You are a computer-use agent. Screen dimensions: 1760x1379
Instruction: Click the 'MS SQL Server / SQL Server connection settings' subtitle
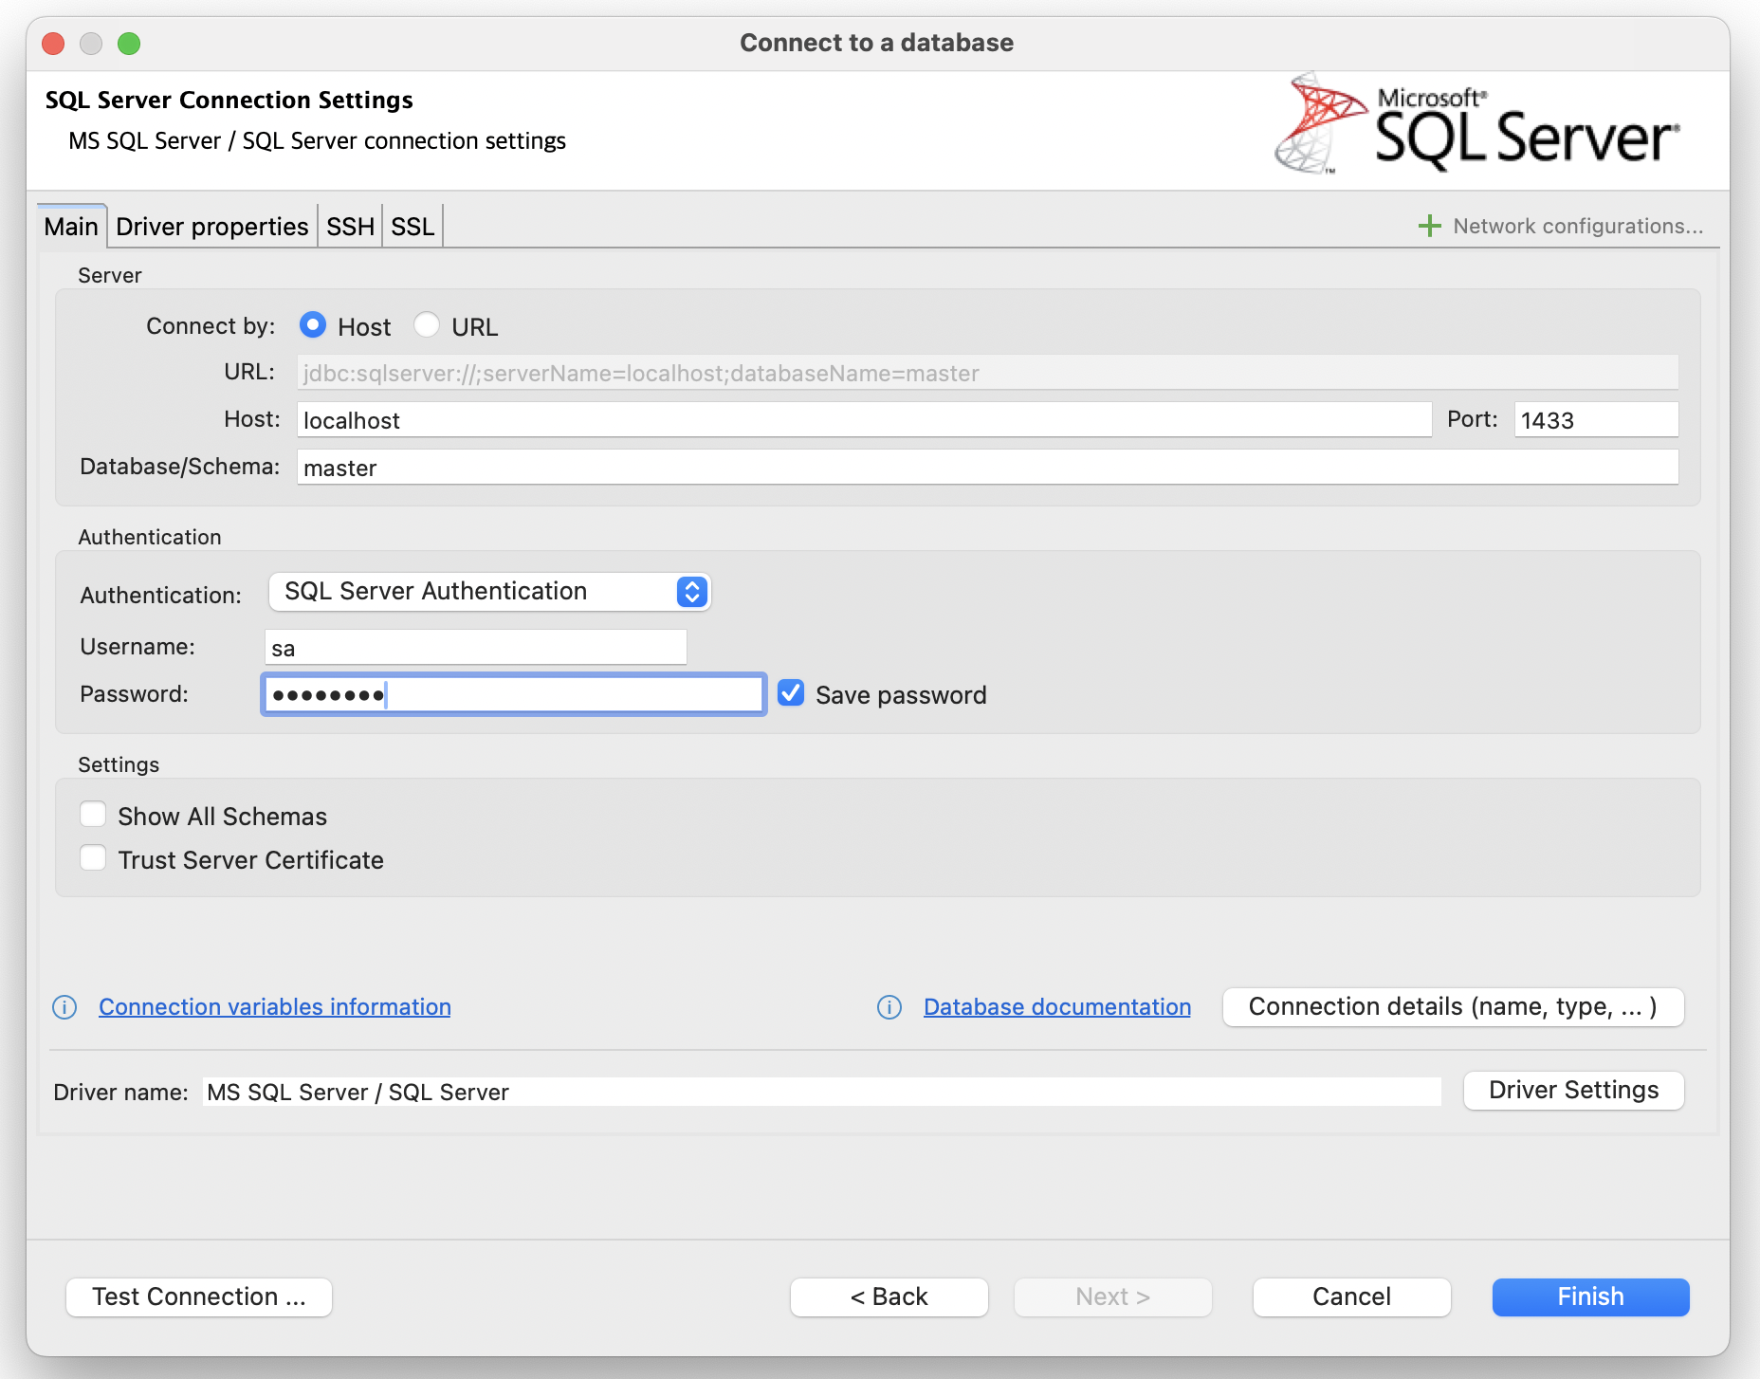coord(318,140)
